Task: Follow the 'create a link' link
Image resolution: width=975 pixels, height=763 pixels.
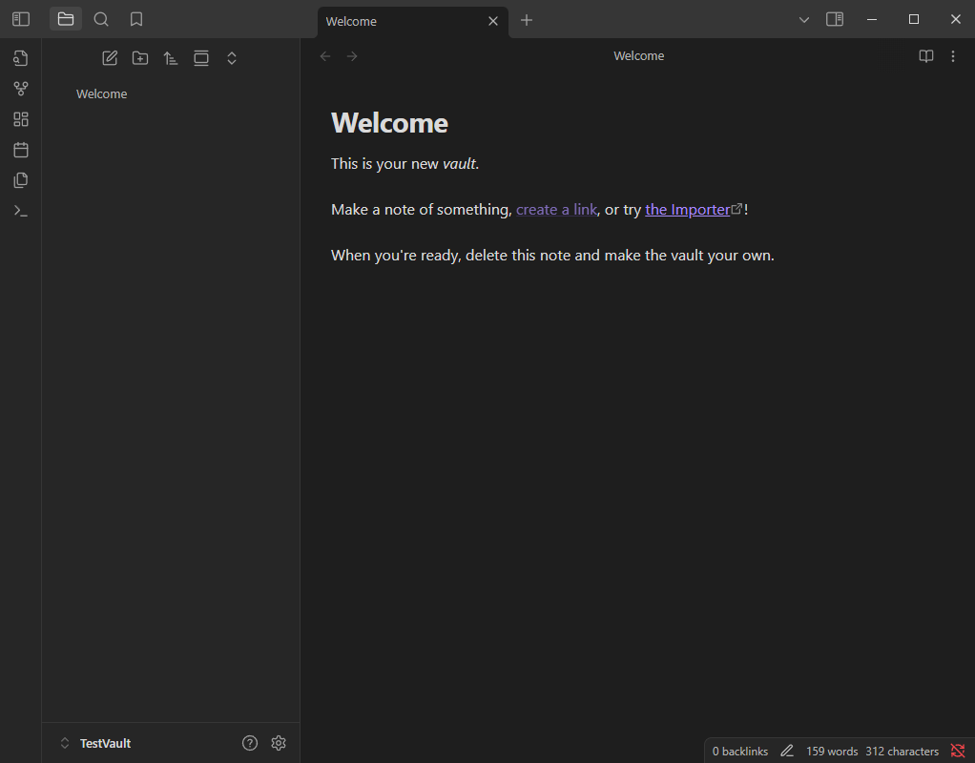Action: [556, 210]
